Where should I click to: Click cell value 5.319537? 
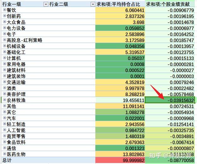135,52
